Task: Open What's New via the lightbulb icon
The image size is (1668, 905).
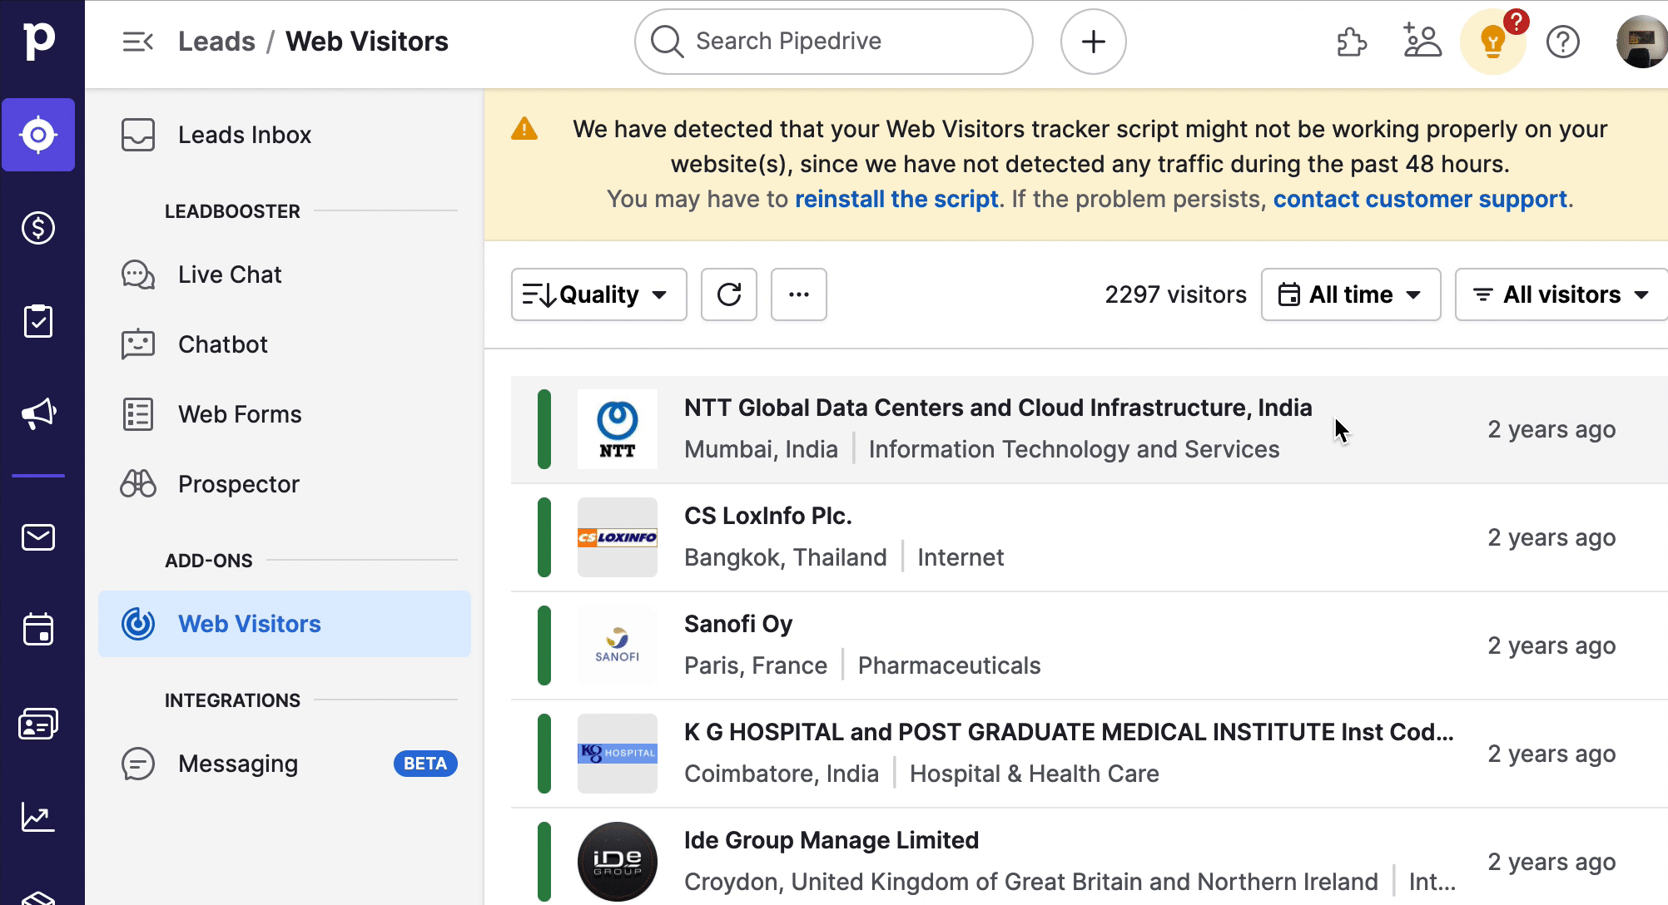Action: tap(1493, 42)
